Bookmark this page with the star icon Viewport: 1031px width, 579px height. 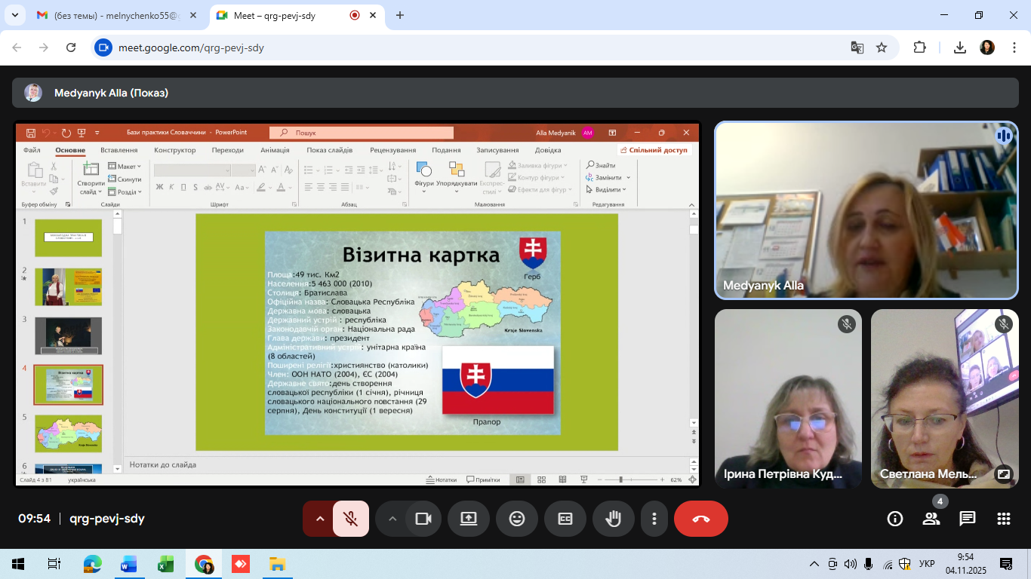click(882, 47)
